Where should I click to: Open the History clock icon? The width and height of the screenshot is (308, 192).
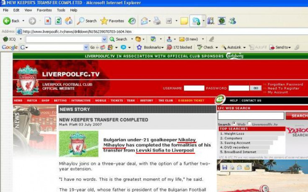click(x=132, y=21)
